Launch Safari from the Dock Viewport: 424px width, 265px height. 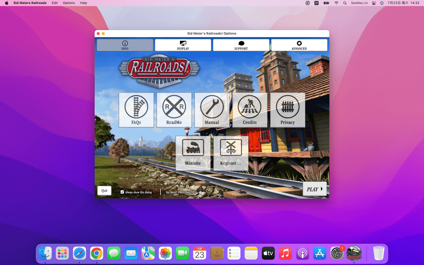point(79,253)
